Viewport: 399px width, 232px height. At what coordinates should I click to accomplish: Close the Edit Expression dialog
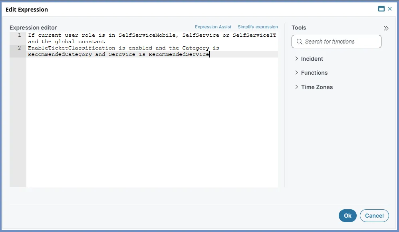[x=389, y=9]
